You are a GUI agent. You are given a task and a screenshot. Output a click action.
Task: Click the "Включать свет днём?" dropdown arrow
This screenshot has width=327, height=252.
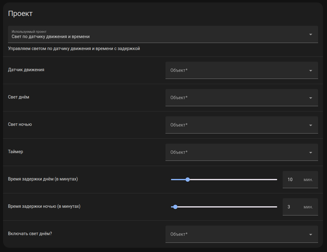311,235
